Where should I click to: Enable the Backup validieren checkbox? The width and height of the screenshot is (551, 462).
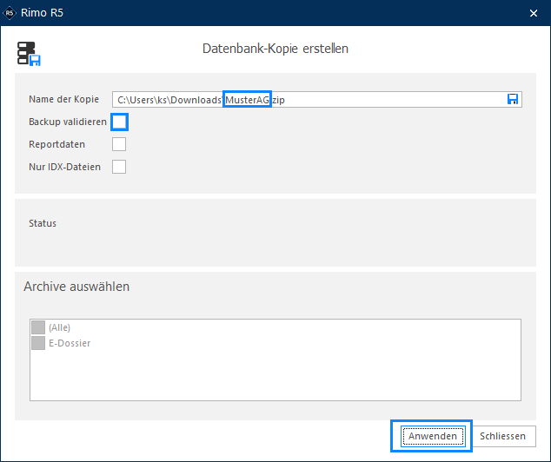pyautogui.click(x=119, y=122)
